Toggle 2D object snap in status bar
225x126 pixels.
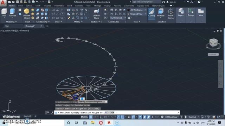(x=123, y=117)
